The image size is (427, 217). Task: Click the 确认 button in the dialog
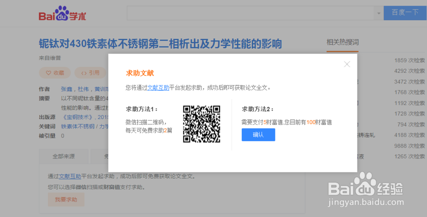258,135
